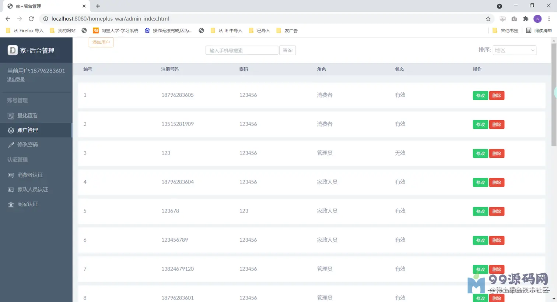Click 删除 for user 13515281909

point(497,125)
